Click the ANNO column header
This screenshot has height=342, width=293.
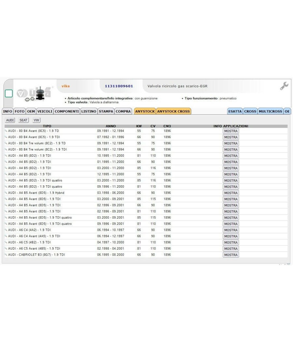tap(111, 126)
